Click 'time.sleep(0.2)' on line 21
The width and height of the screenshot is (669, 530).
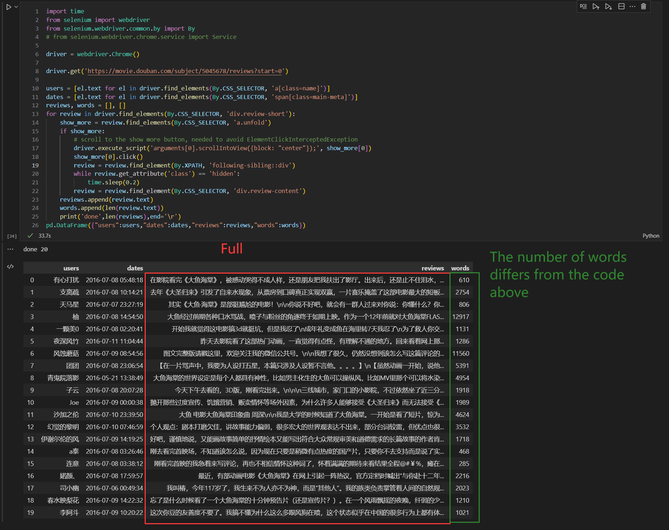point(113,182)
